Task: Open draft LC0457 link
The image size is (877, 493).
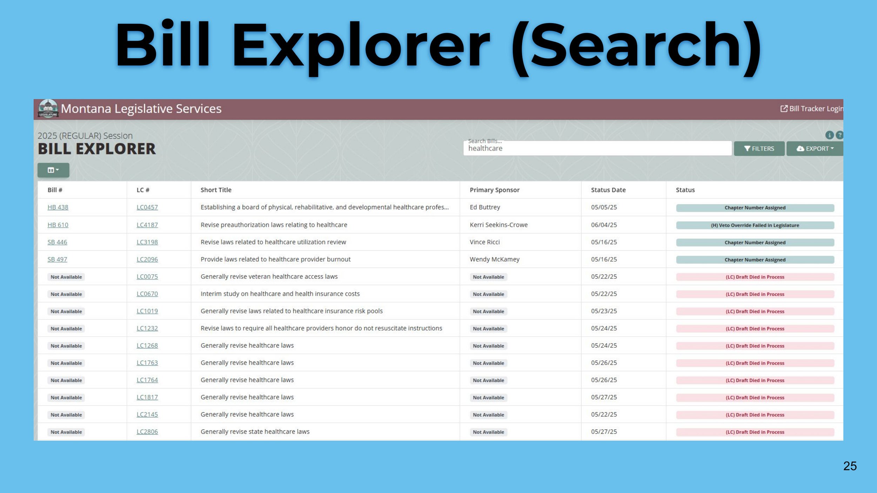Action: pyautogui.click(x=147, y=207)
